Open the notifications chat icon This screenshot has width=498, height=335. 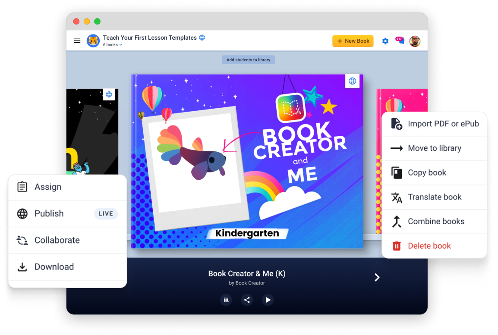[x=400, y=40]
